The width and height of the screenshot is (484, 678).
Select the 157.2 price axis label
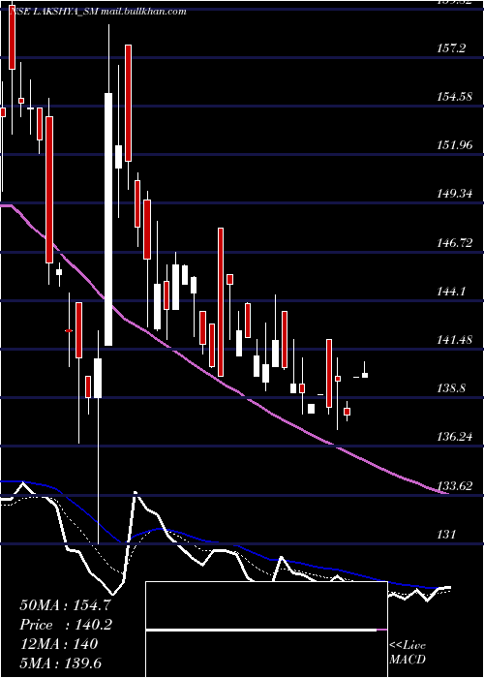pyautogui.click(x=451, y=48)
